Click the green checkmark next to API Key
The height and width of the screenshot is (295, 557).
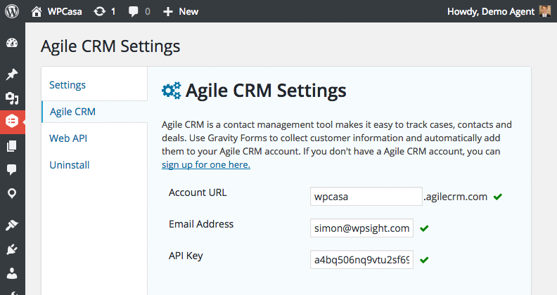424,260
